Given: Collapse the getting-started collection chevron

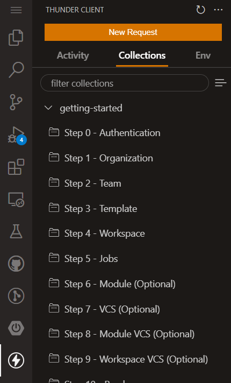Looking at the screenshot, I should [48, 108].
